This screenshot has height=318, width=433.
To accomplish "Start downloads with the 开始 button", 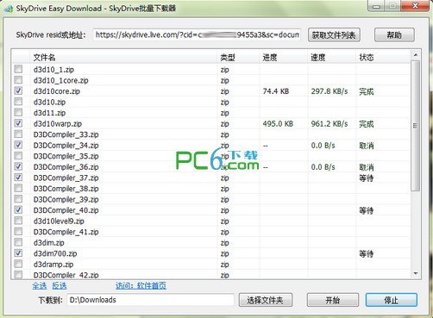I will point(333,300).
